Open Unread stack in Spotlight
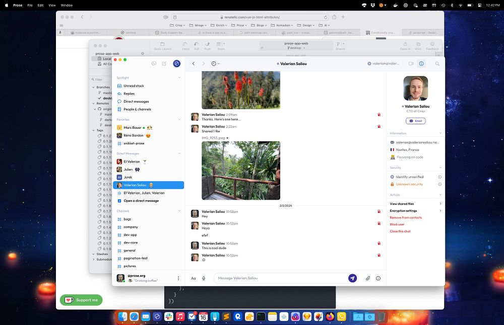 tap(148, 86)
